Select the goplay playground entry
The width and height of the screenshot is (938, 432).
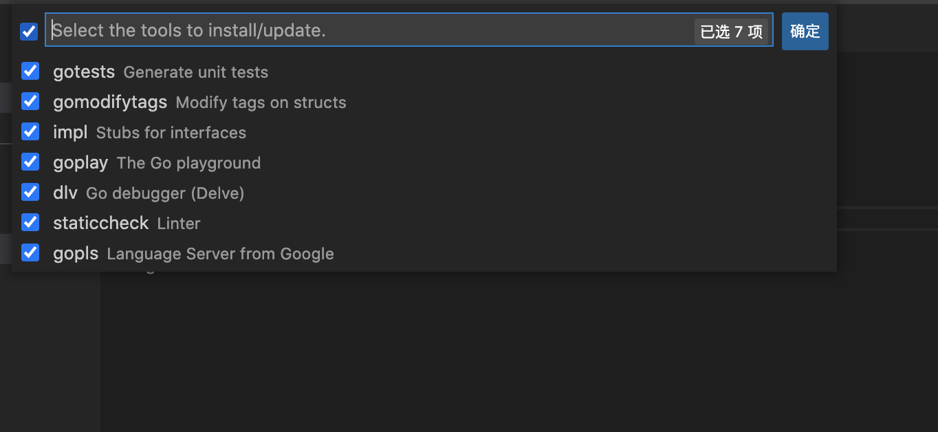tap(158, 162)
